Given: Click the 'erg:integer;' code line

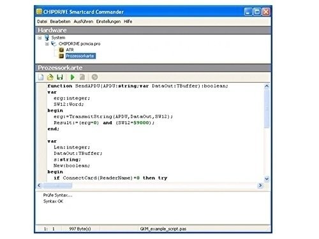Looking at the screenshot, I should 72,98.
